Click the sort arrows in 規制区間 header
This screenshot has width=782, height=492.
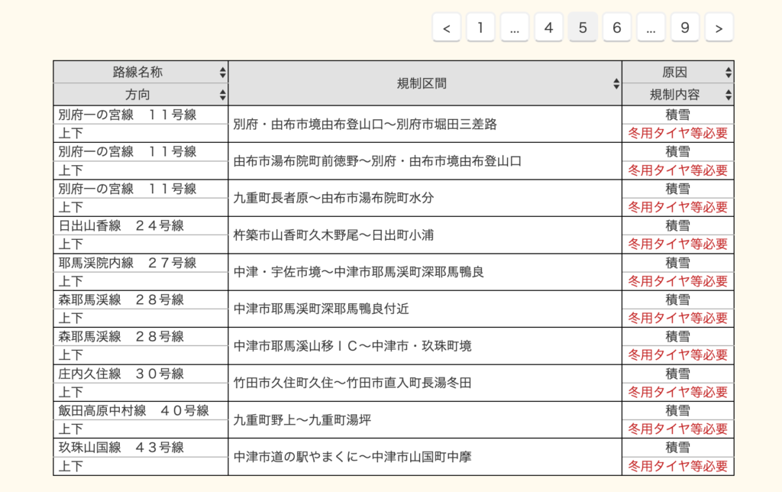click(616, 83)
